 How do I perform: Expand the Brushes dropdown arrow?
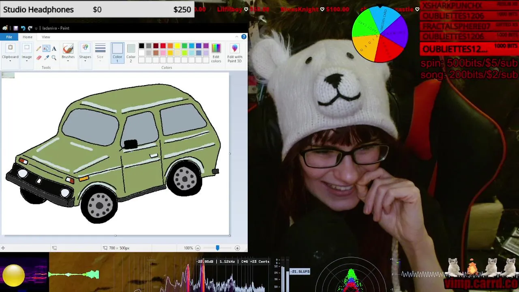point(68,61)
